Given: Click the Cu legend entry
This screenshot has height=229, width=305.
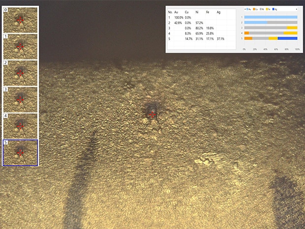Looking at the screenshot, I should (x=255, y=9).
